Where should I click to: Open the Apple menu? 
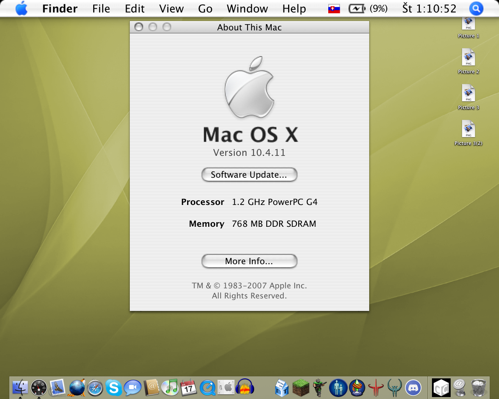tap(21, 9)
